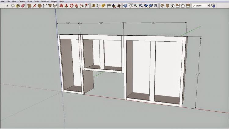This screenshot has height=129, width=229.
Task: Open the Layer Manager icon
Action: point(213,6)
